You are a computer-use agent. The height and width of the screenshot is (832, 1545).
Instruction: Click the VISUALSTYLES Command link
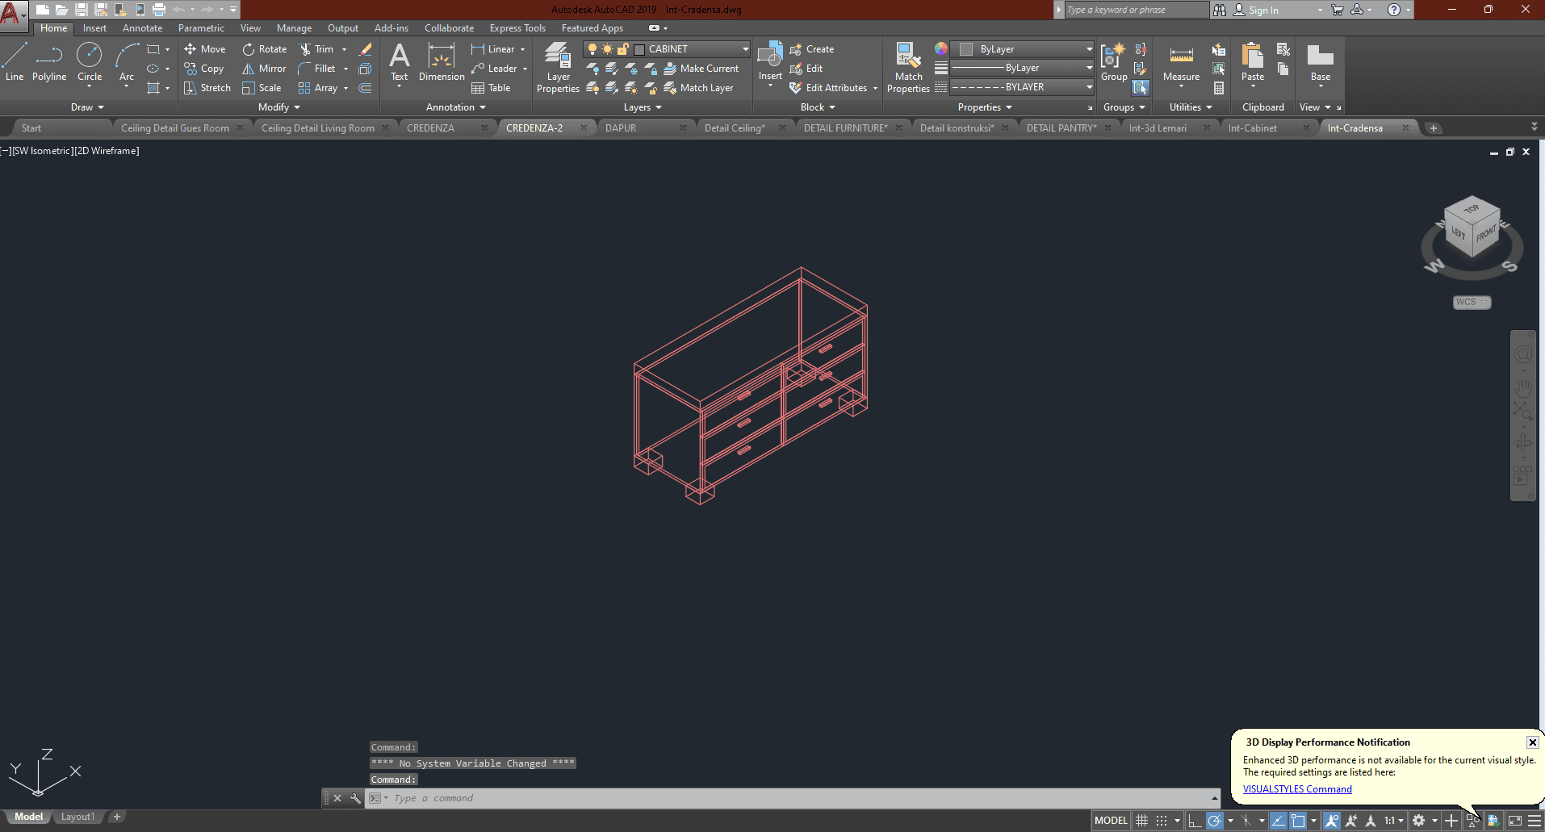click(x=1296, y=789)
